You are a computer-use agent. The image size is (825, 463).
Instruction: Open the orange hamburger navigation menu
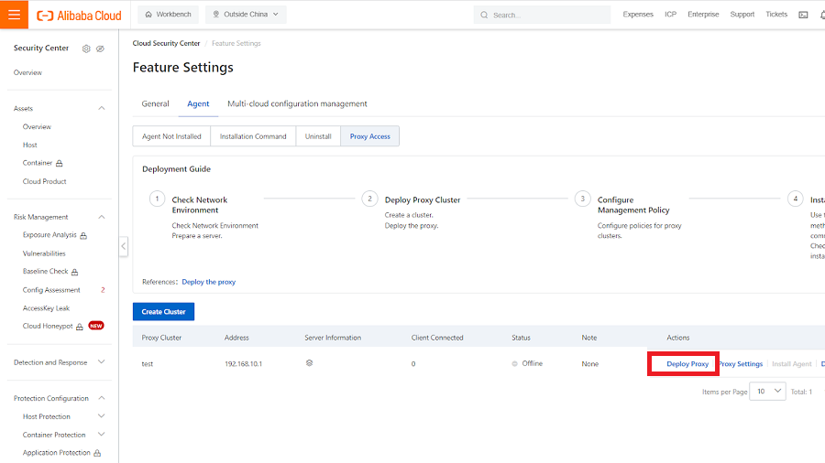click(14, 15)
